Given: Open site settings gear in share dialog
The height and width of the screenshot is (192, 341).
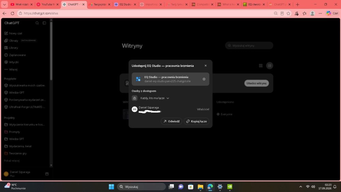Looking at the screenshot, I should click(x=204, y=79).
